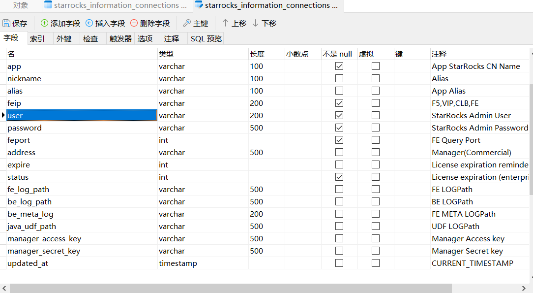Viewport: 533px width, 293px height.
Task: Click the Add Field (添加字段) button label
Action: (x=65, y=24)
